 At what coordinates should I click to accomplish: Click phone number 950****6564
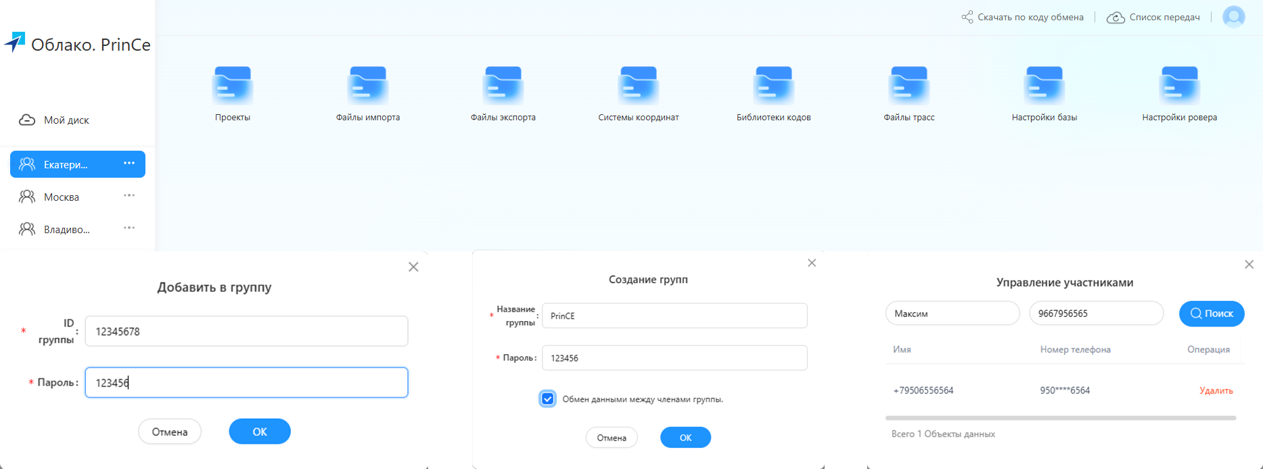[1065, 391]
